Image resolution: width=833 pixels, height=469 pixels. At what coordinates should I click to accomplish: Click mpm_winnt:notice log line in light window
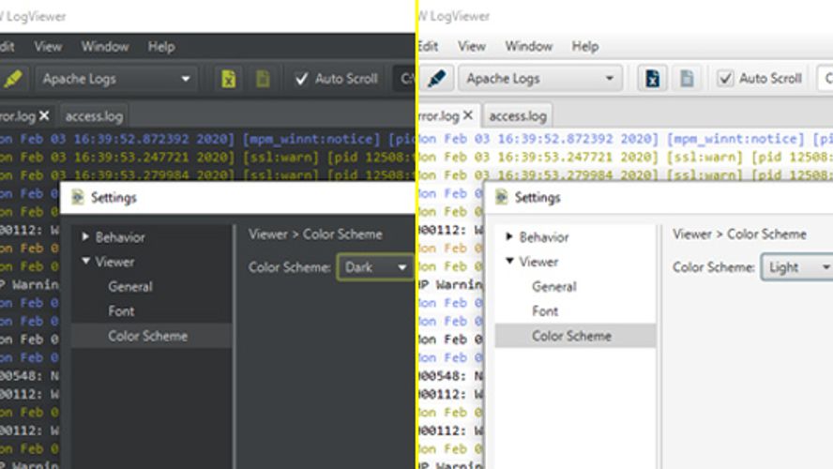click(x=626, y=139)
